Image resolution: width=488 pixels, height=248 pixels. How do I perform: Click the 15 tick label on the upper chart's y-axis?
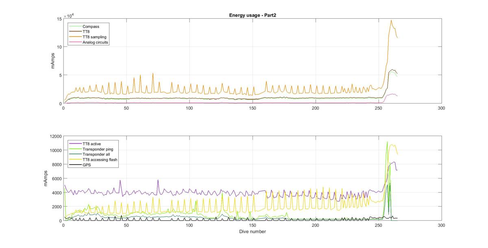pos(59,19)
